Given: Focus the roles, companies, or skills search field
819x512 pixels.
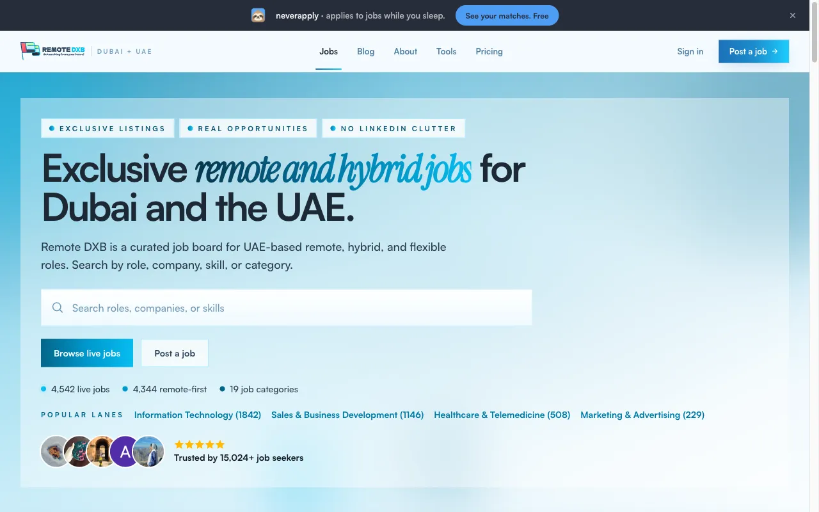Looking at the screenshot, I should pyautogui.click(x=286, y=308).
